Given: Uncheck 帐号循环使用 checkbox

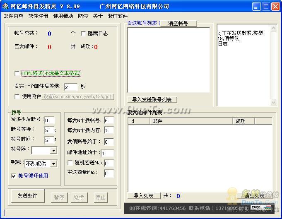Looking at the screenshot, I should tap(14, 176).
